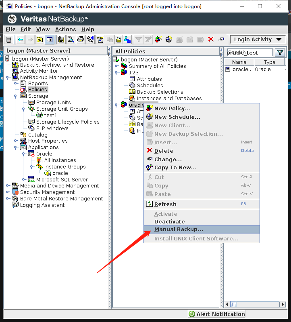
Task: Select the test1 storage unit group
Action: click(50, 116)
